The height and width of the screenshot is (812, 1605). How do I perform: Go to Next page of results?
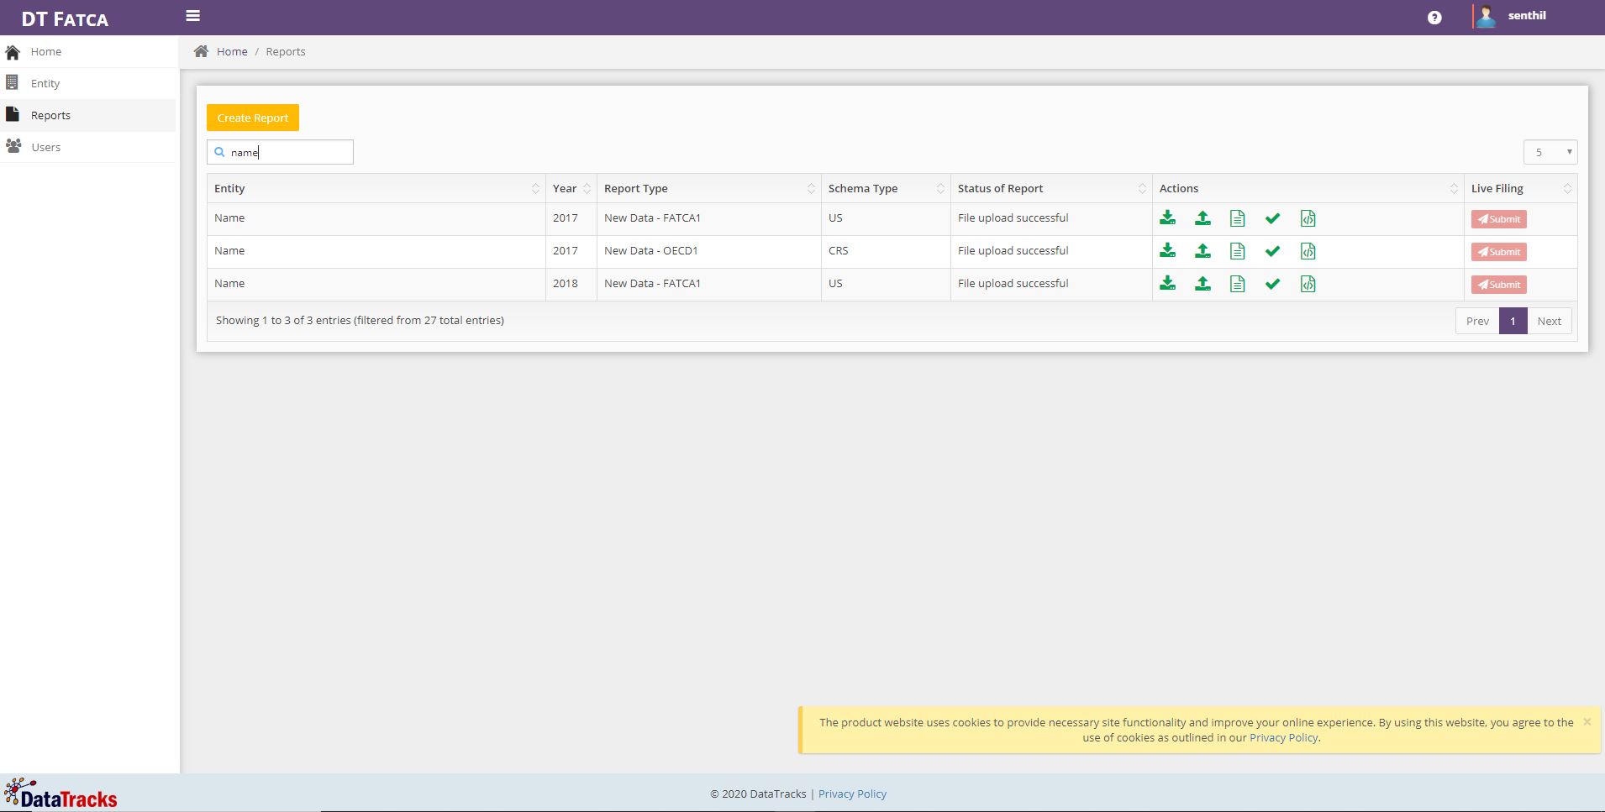click(x=1549, y=321)
